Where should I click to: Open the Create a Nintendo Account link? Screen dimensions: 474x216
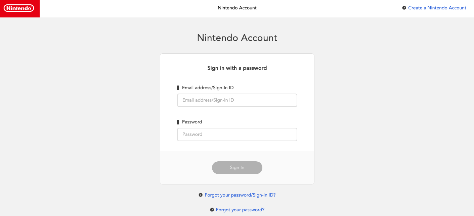pyautogui.click(x=437, y=8)
